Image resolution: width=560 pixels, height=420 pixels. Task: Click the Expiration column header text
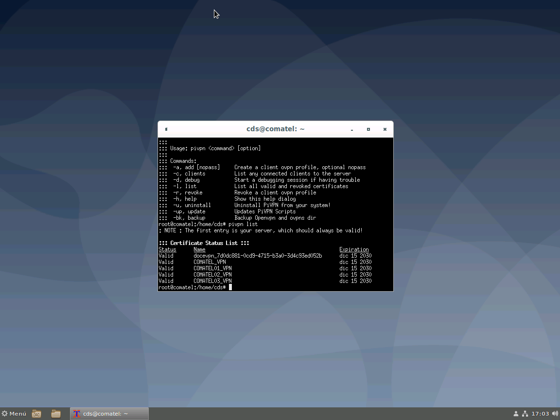(354, 249)
